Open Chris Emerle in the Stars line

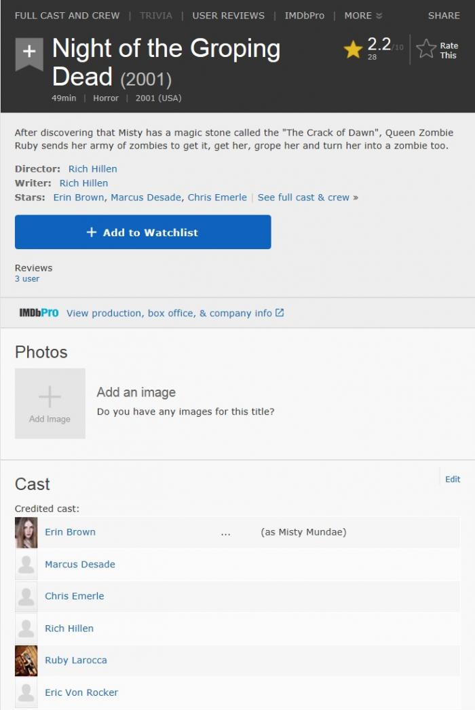pyautogui.click(x=217, y=198)
